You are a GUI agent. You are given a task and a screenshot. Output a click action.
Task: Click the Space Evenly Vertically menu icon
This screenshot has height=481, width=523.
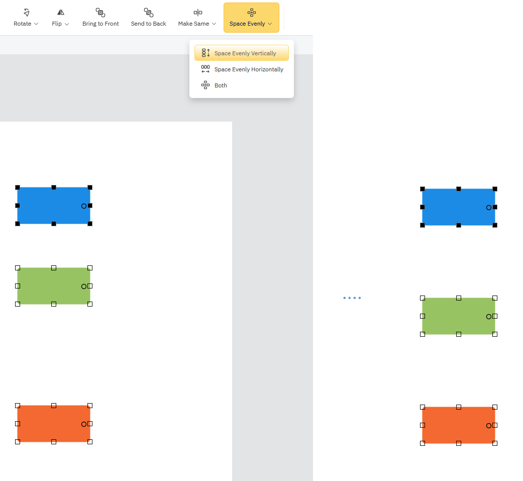tap(205, 53)
